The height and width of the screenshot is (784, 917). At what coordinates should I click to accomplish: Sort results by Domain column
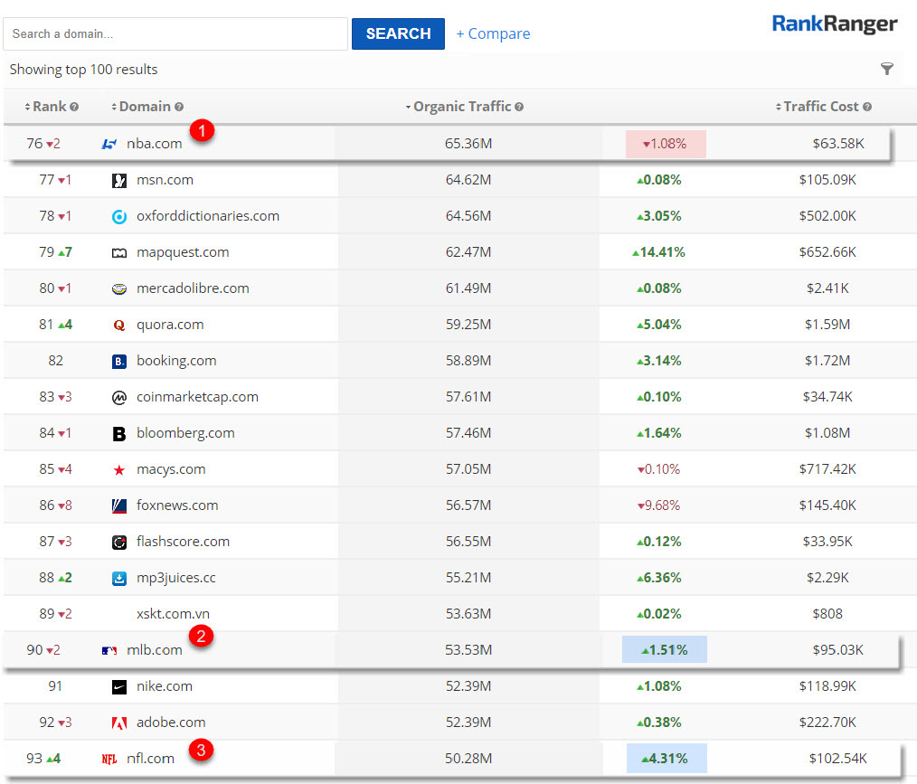click(x=145, y=107)
